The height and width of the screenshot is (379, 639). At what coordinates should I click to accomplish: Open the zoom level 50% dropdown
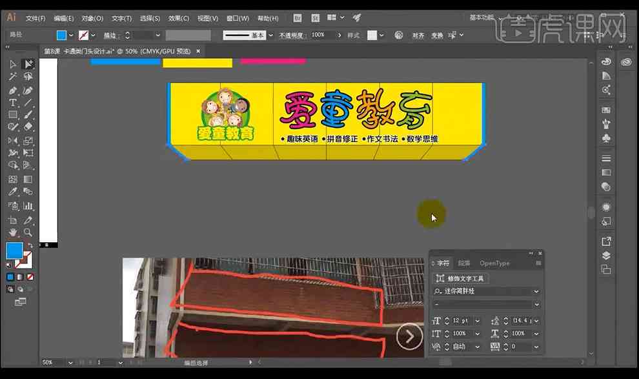coord(70,362)
